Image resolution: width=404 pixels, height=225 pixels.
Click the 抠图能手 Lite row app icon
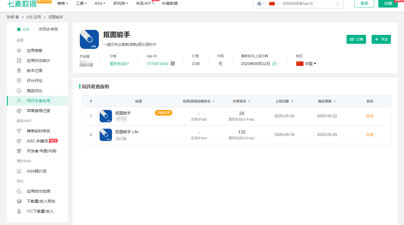tap(106, 135)
